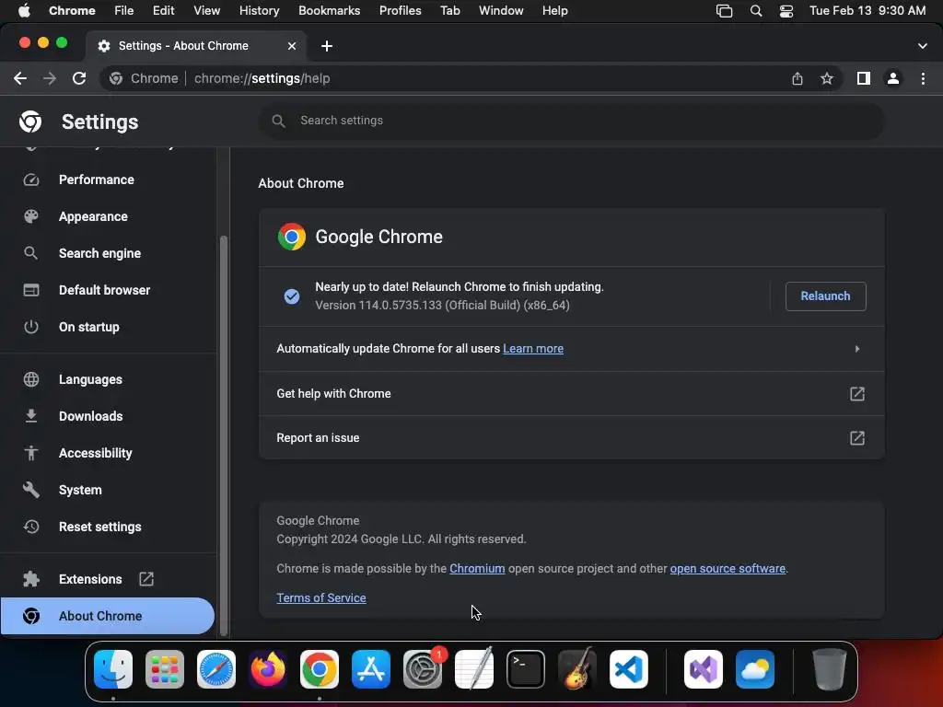943x707 pixels.
Task: Open the Profiles menu
Action: (x=400, y=11)
